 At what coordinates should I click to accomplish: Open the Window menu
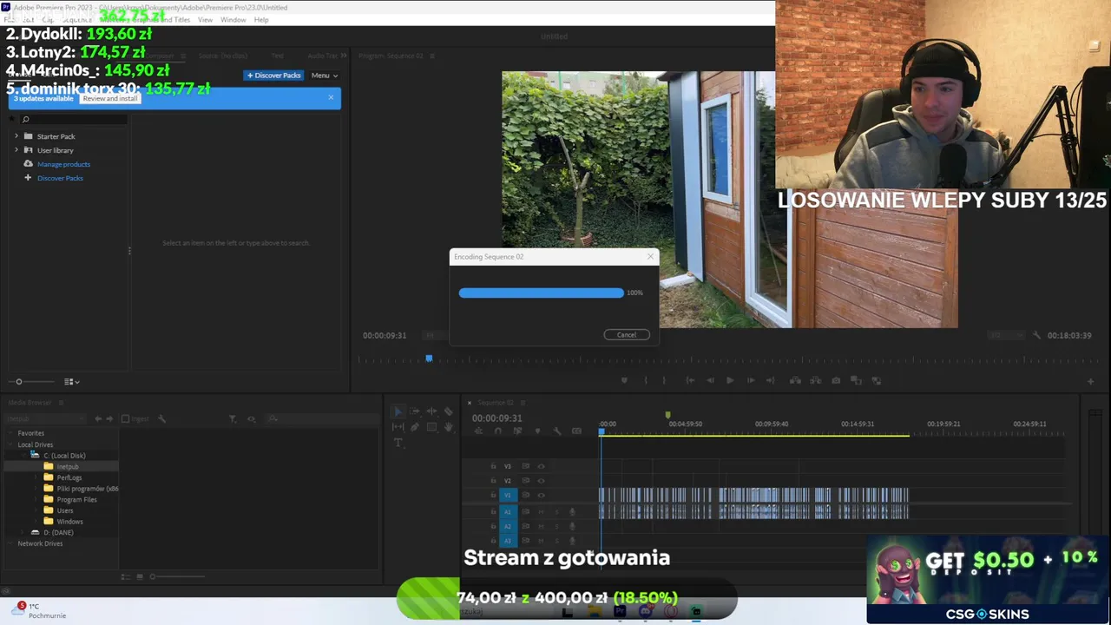coord(233,19)
